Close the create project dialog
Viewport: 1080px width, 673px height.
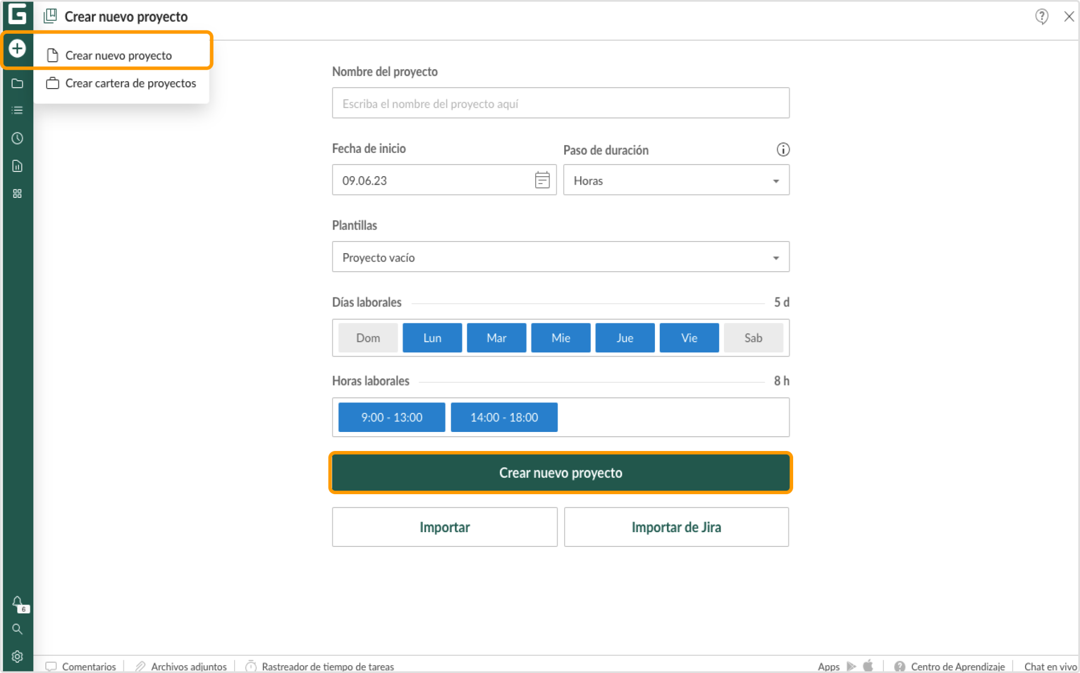(1069, 16)
